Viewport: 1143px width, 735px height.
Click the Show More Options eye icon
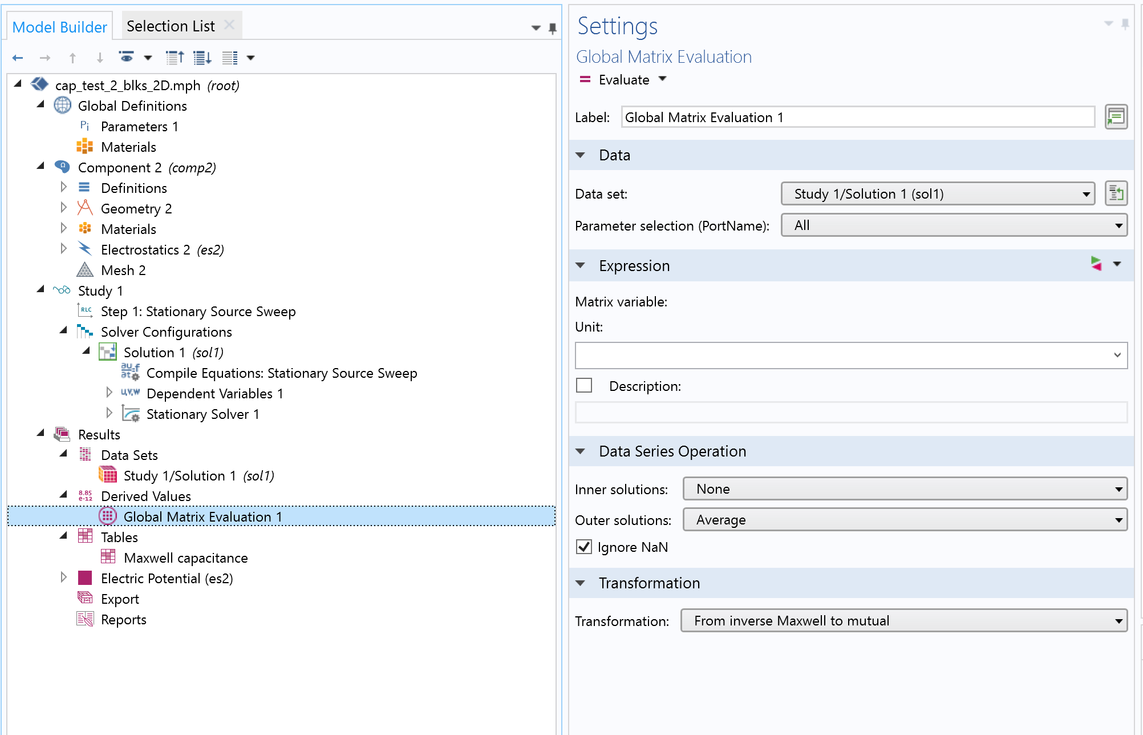click(126, 58)
